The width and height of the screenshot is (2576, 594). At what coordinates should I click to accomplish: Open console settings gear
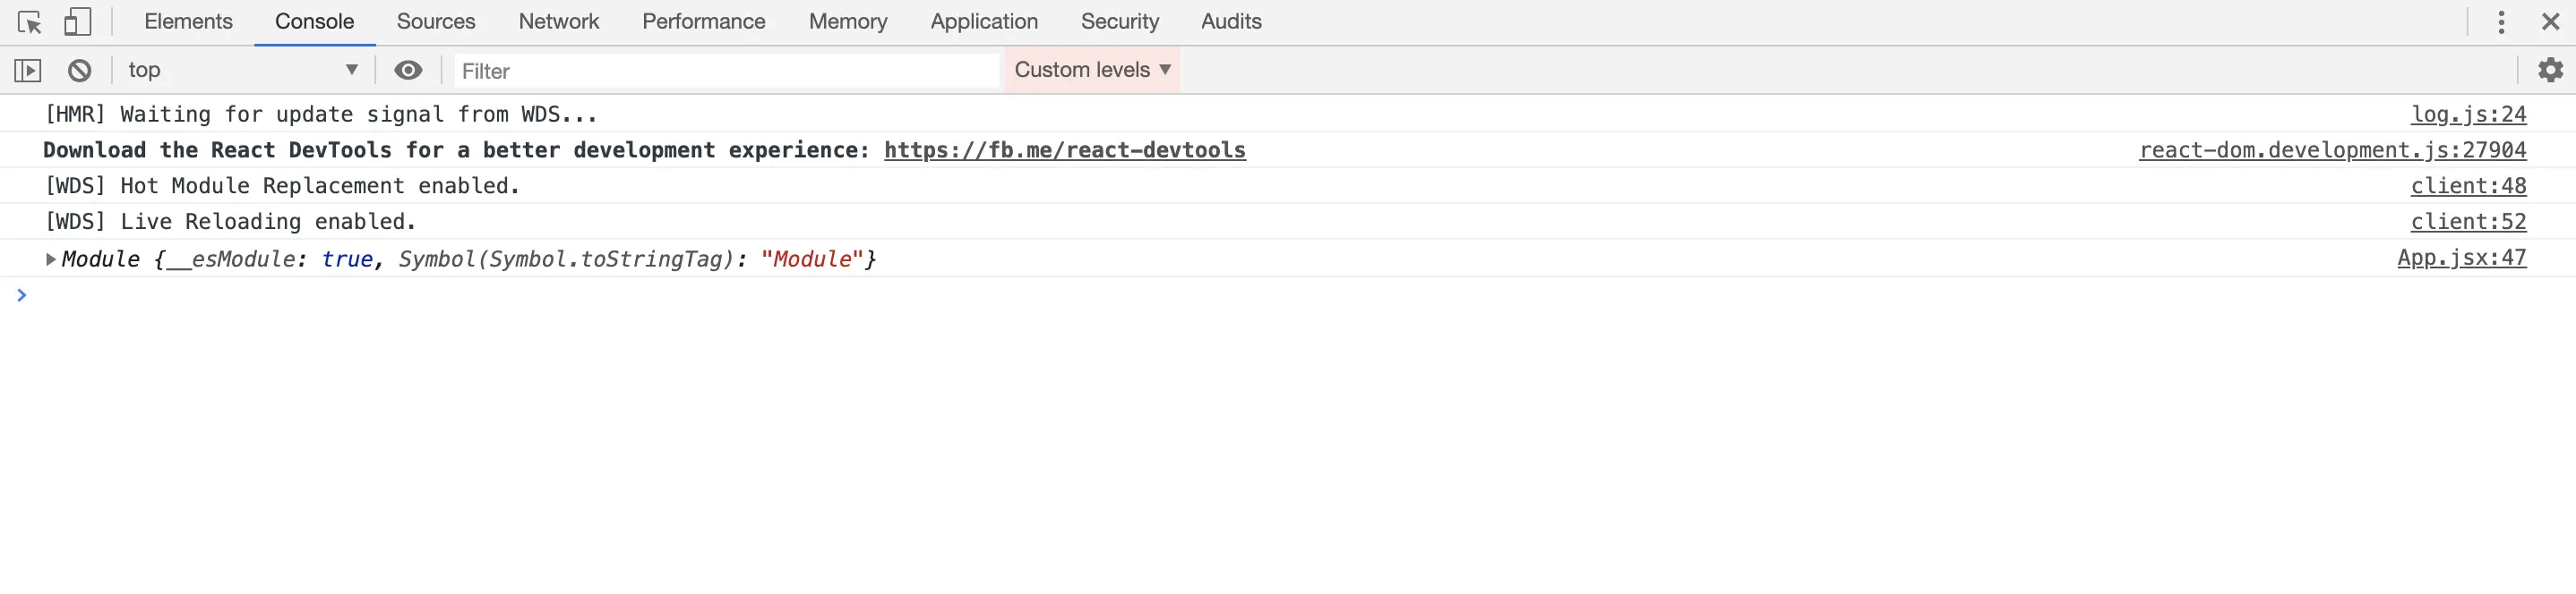tap(2550, 70)
